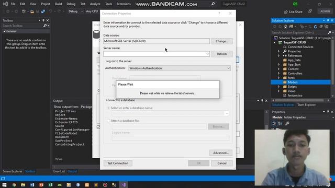Expand the App_Start folder

(x=278, y=65)
